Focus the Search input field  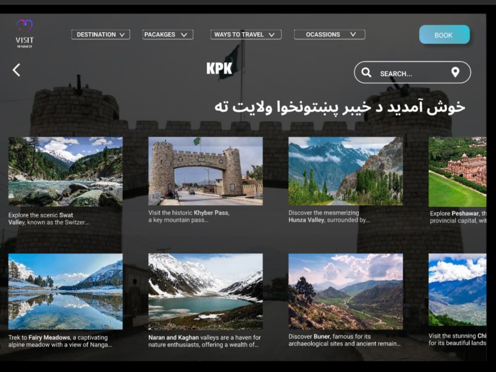tap(412, 72)
